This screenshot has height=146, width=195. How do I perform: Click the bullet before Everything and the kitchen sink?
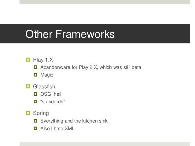(35, 121)
